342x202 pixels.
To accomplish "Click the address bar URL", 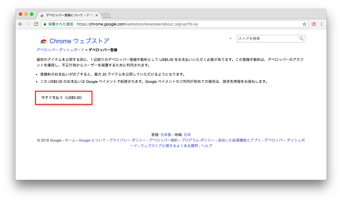I will [137, 24].
